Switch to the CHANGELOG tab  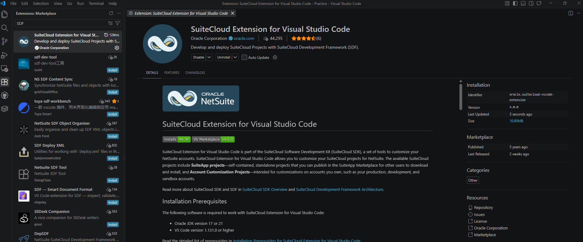(x=195, y=73)
